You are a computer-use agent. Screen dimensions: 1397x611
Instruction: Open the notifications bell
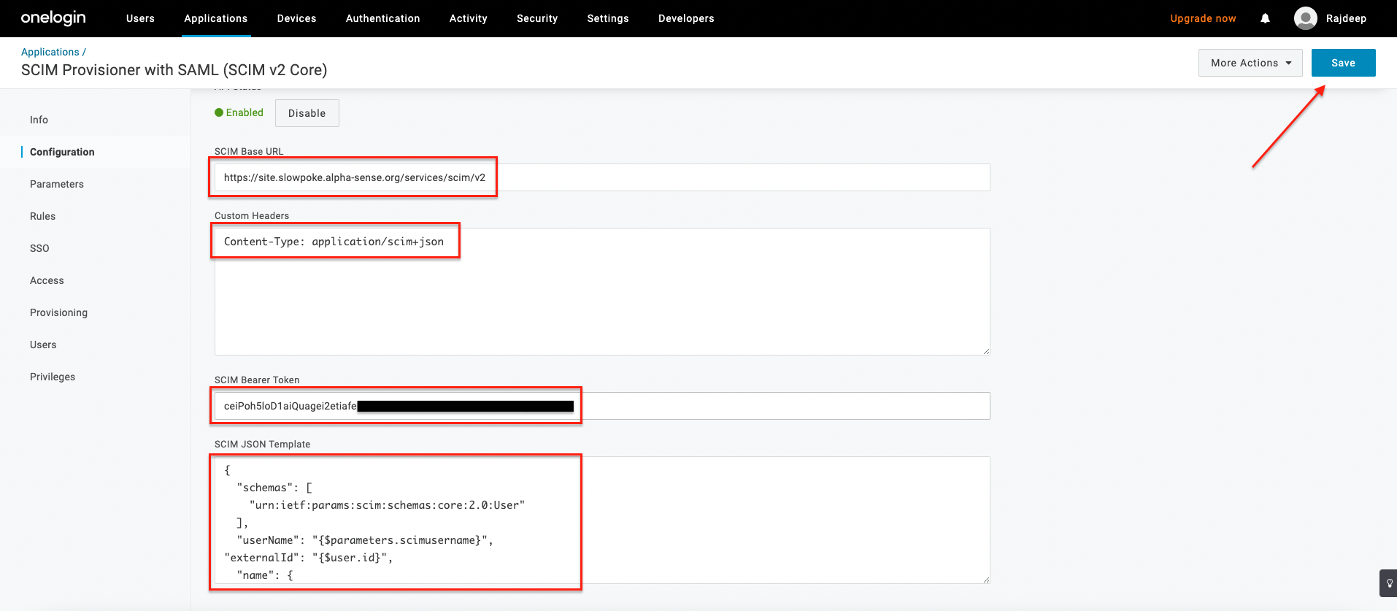(x=1265, y=18)
